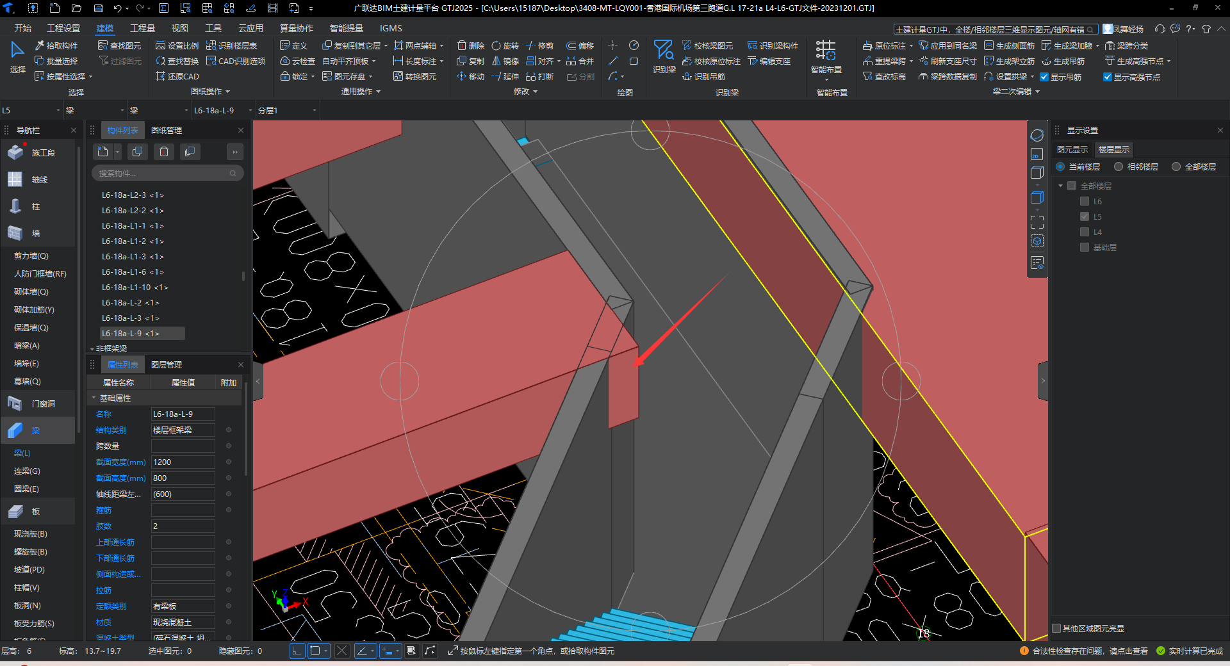The image size is (1230, 666).
Task: Expand the 通用操作 group dropdown
Action: pos(378,92)
